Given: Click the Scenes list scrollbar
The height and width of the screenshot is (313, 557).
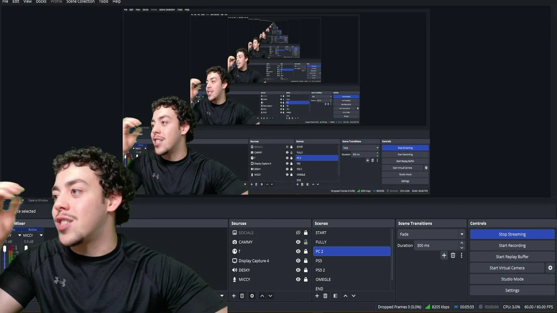Looking at the screenshot, I should point(393,254).
